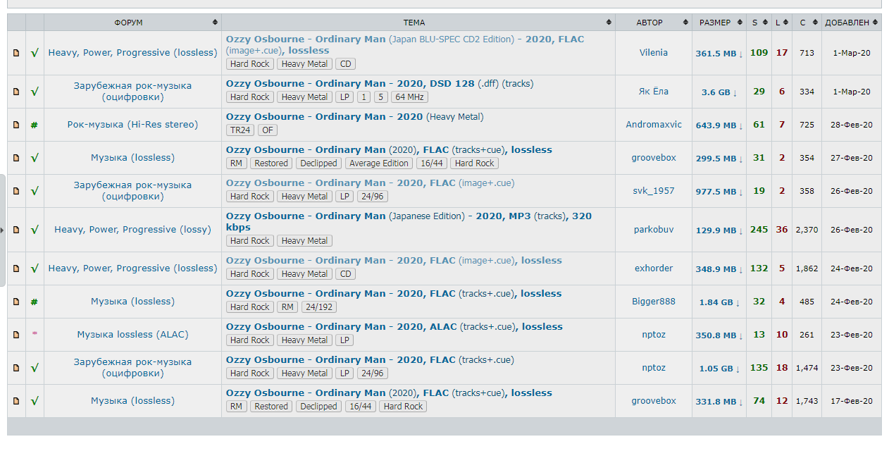Click the checkmark status in exhorder's row
The width and height of the screenshot is (889, 451).
(x=35, y=268)
